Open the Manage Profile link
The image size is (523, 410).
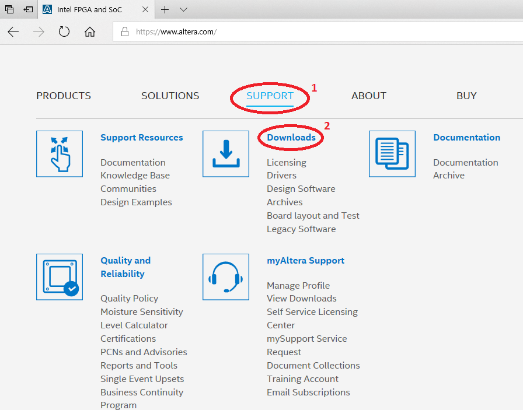click(x=298, y=286)
